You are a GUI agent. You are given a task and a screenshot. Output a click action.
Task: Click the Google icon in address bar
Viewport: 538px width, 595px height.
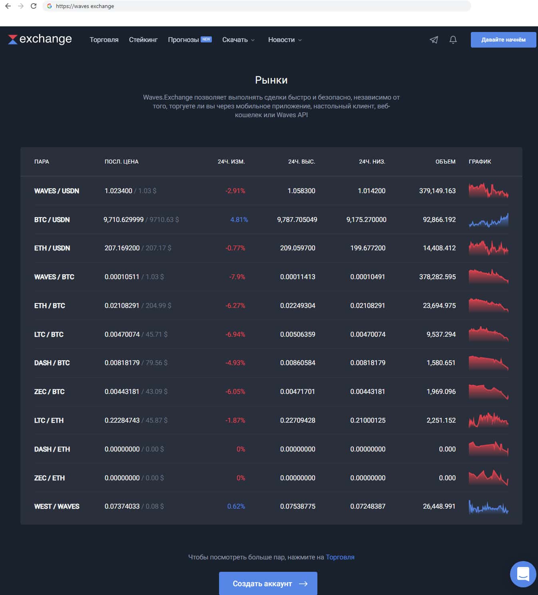pos(50,6)
